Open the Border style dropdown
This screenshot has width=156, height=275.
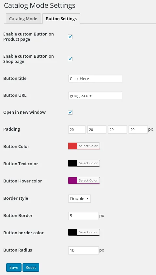pyautogui.click(x=79, y=198)
